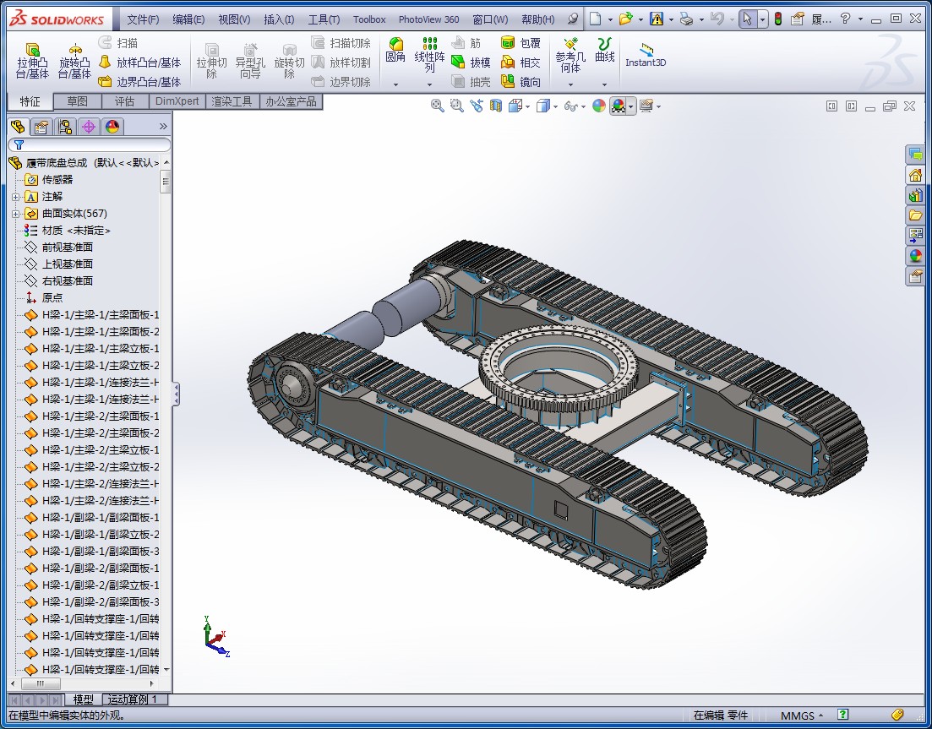Click the Zoom to Fit magnifier icon

[437, 106]
